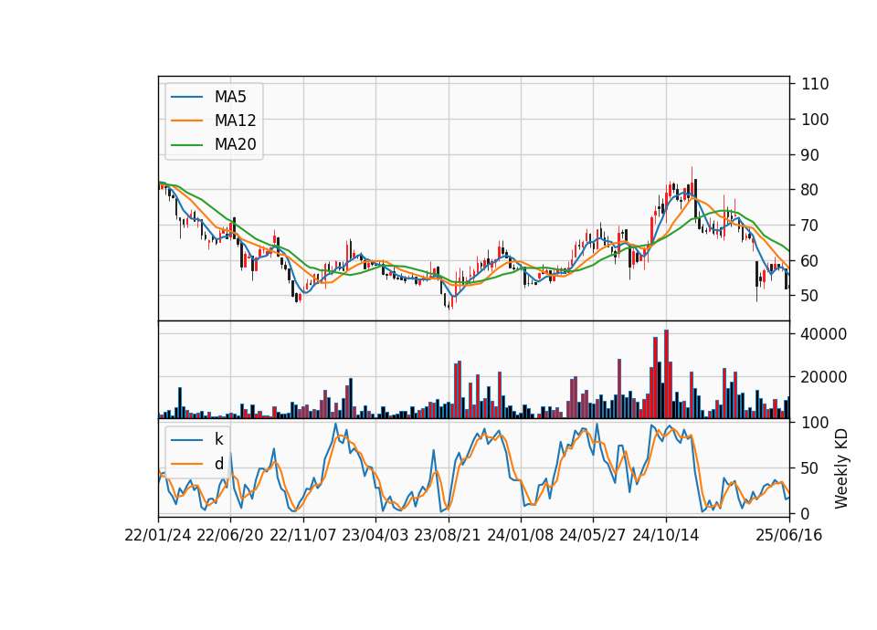The image size is (877, 630).
Task: Click the 22/01/24 date tick label
Action: (158, 535)
